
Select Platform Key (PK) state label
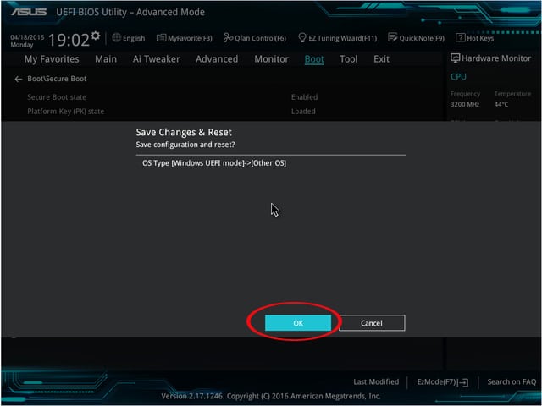click(x=66, y=112)
